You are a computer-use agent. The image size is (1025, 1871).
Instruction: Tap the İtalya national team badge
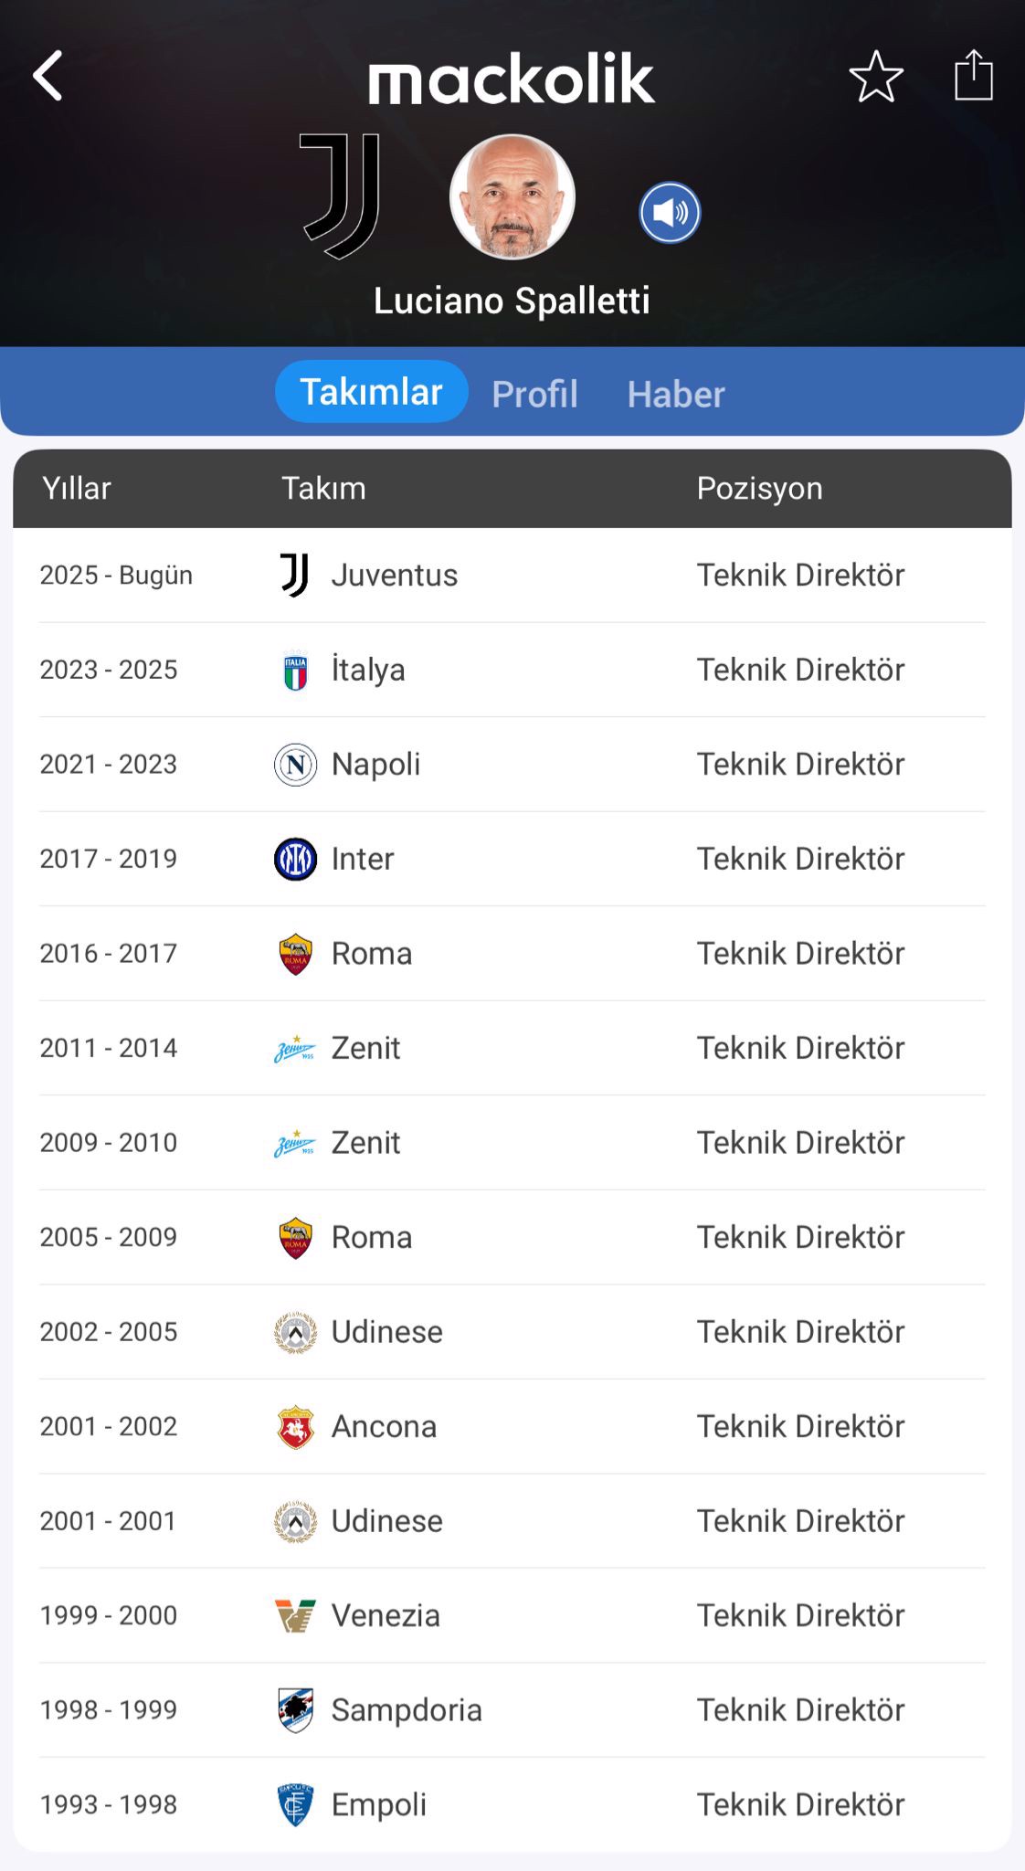pyautogui.click(x=295, y=671)
